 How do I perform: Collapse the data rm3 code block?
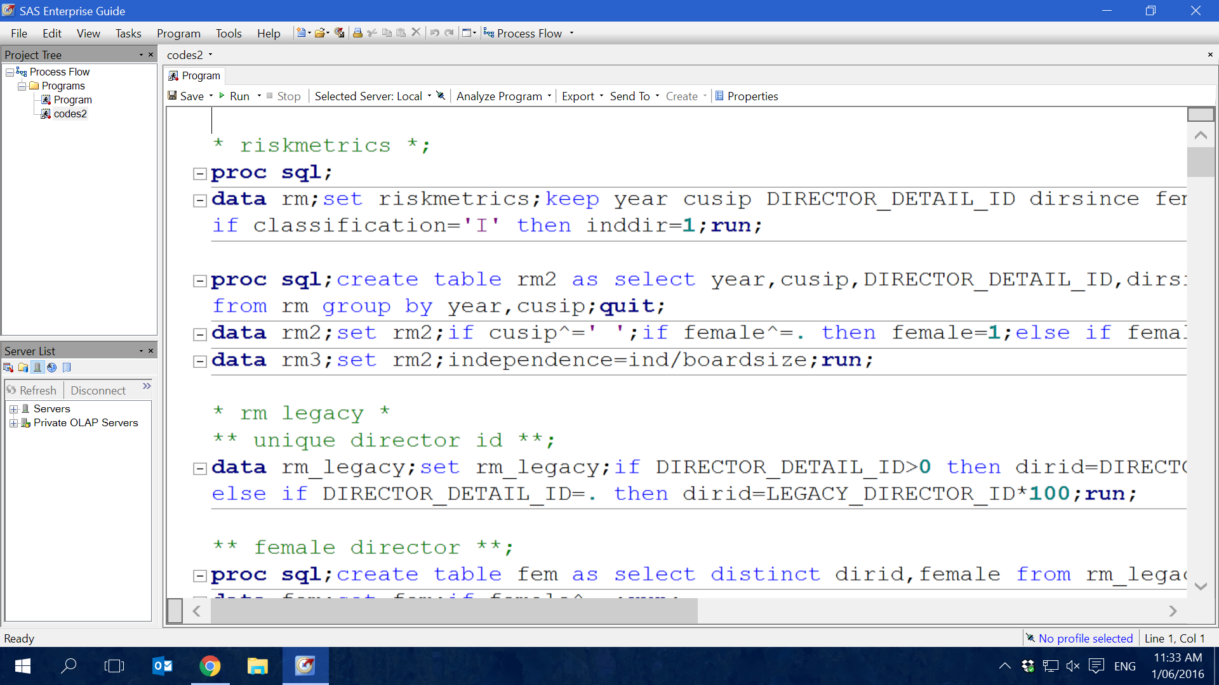199,361
